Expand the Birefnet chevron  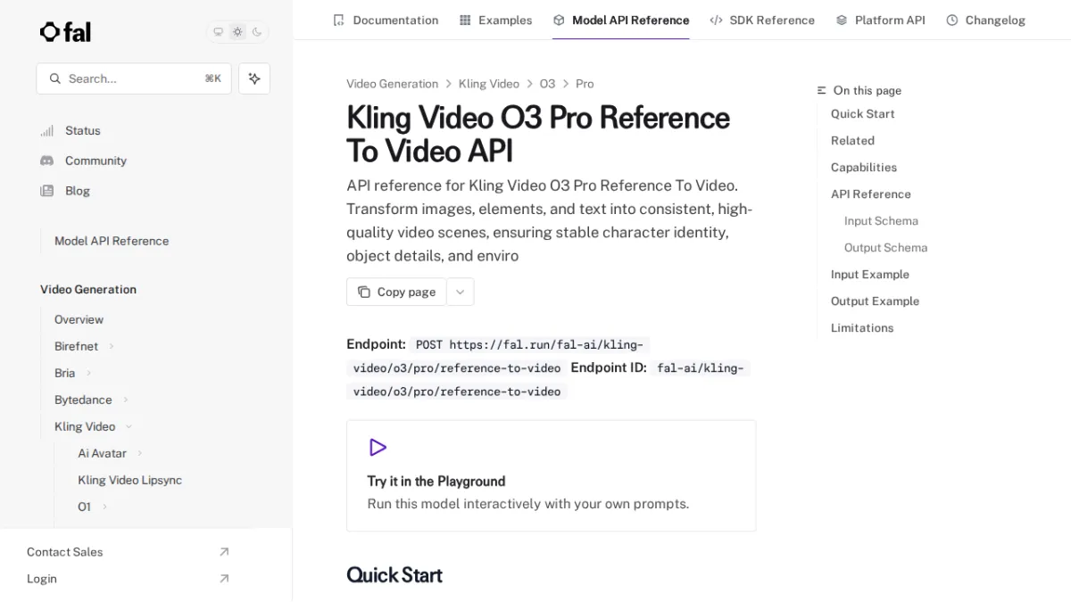[x=112, y=346]
